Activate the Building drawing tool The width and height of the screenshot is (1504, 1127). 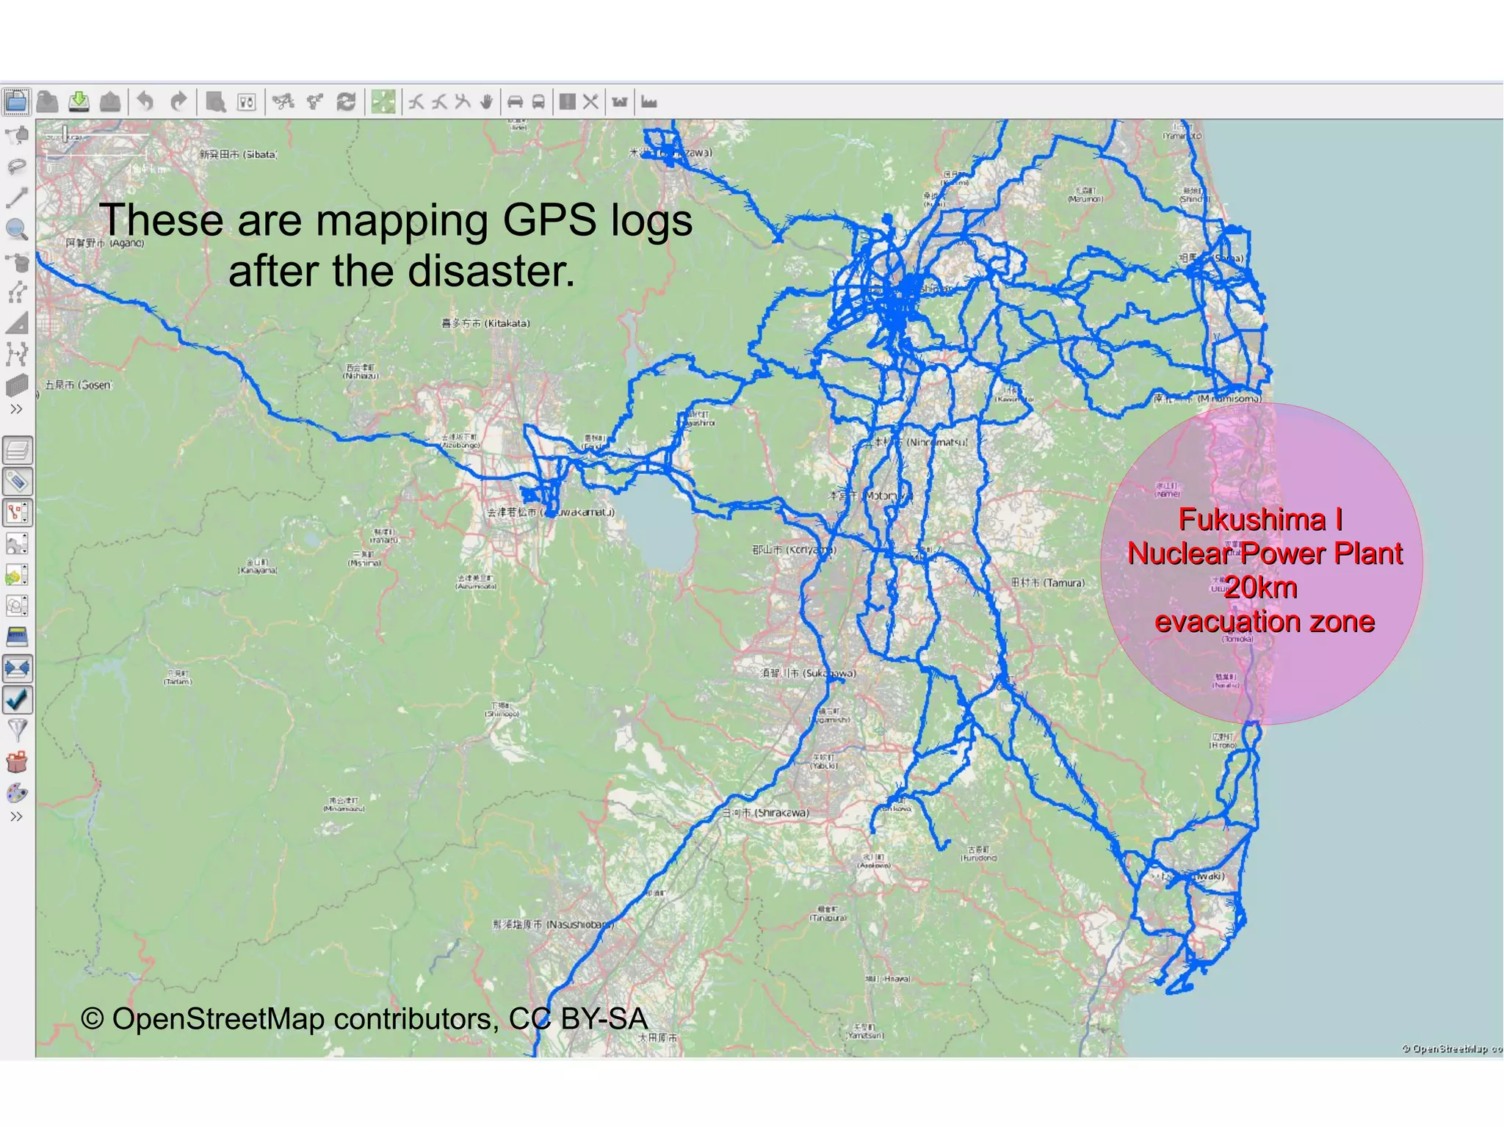click(x=17, y=385)
